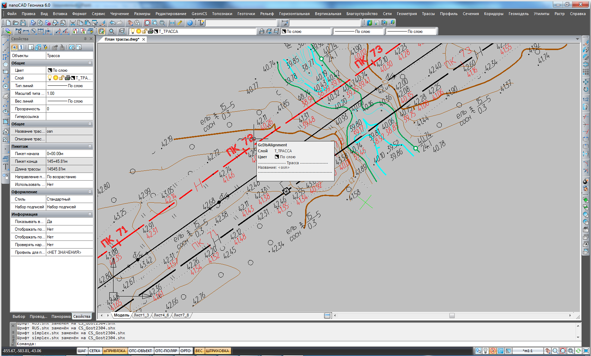Open the lineweight 'По слою' dropdown in toolbar

411,32
